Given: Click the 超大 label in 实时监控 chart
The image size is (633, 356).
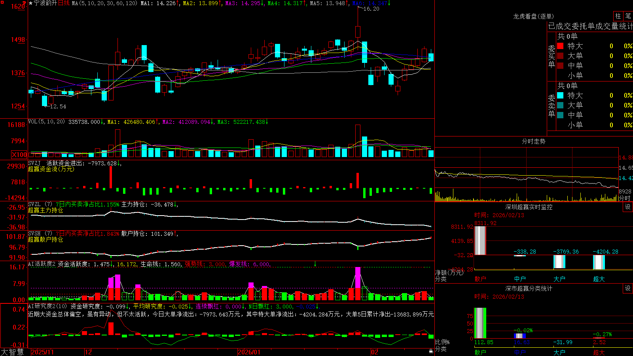Looking at the screenshot, I should pos(599,279).
